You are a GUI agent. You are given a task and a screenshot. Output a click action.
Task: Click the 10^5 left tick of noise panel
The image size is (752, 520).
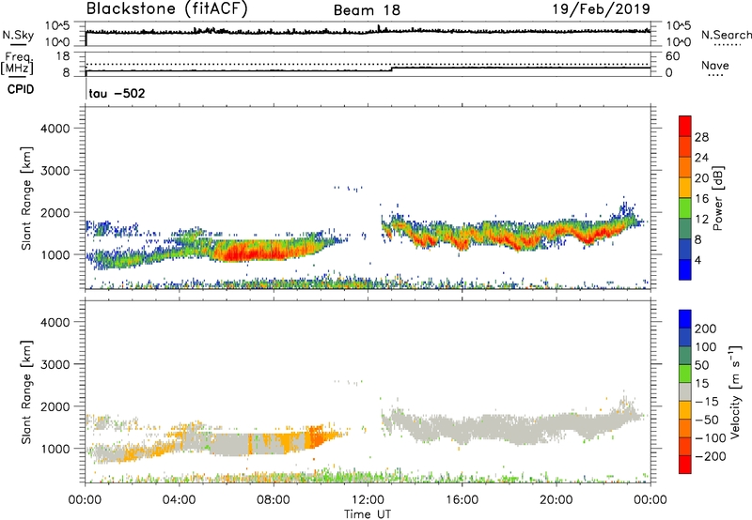(x=57, y=26)
